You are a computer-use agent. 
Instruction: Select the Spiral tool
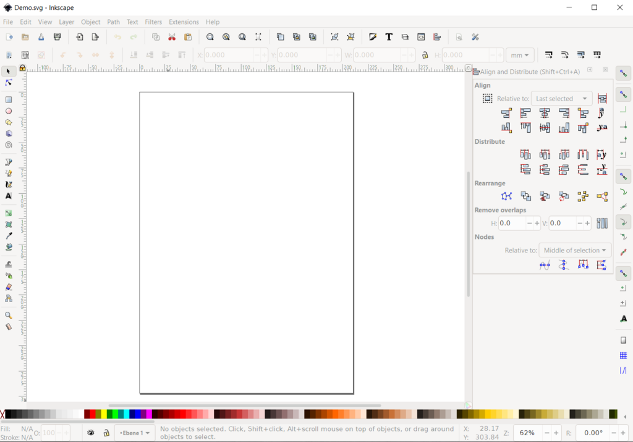(x=8, y=145)
